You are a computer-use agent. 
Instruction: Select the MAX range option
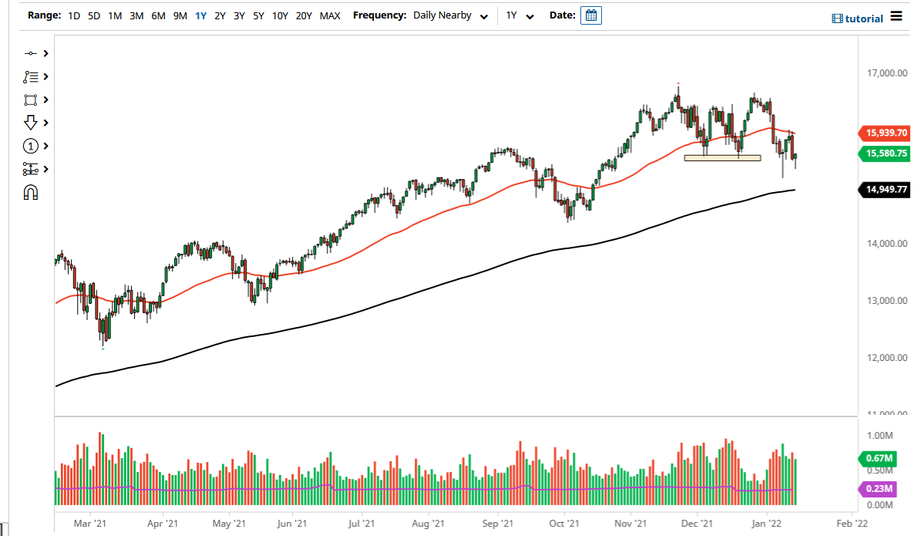330,15
